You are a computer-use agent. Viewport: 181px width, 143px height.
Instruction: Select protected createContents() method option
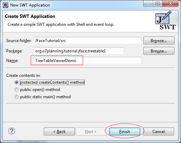point(50,82)
